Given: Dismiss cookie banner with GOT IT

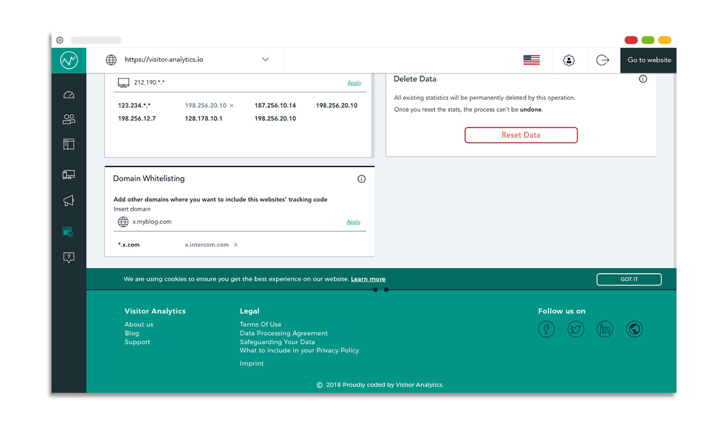Looking at the screenshot, I should (629, 280).
